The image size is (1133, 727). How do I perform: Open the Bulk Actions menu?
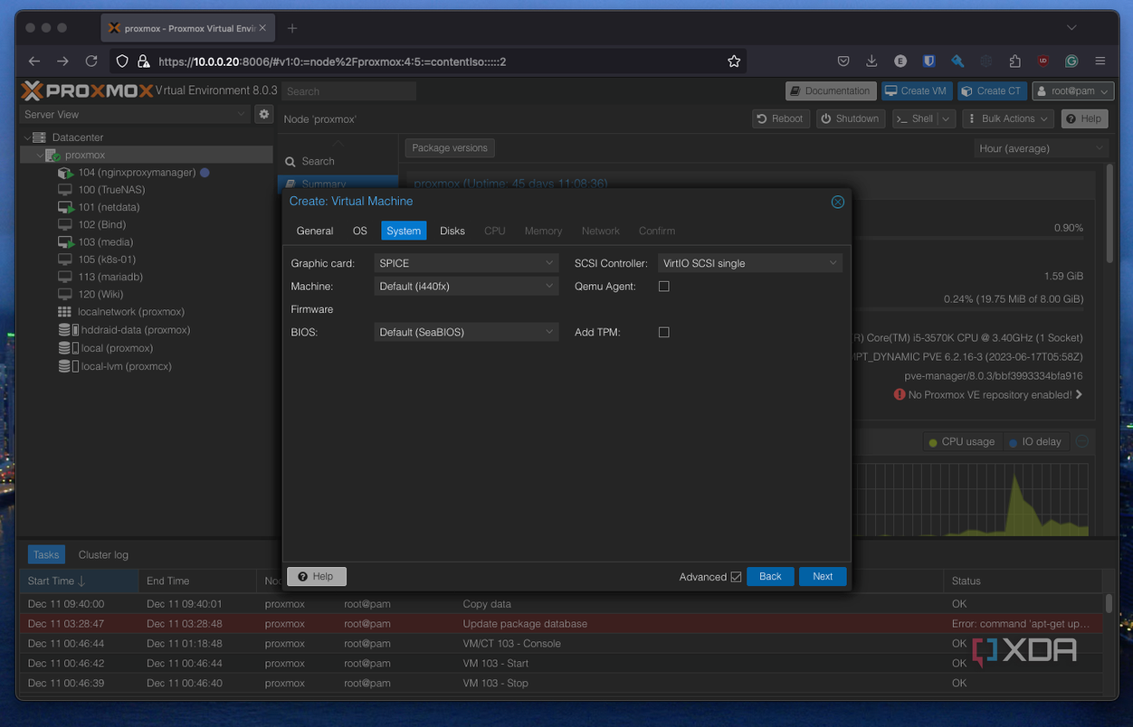click(x=1008, y=118)
